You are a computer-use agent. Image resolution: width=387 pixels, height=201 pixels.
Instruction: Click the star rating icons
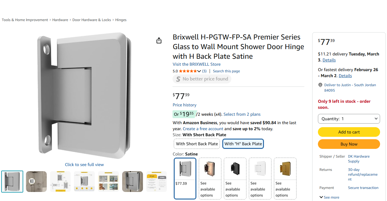188,71
